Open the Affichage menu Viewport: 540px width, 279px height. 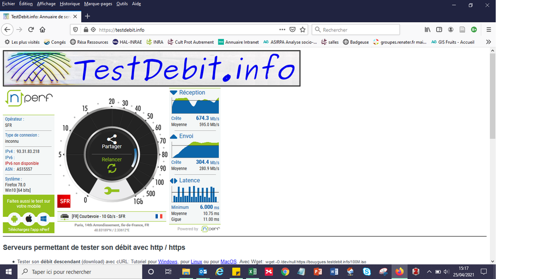click(x=46, y=4)
